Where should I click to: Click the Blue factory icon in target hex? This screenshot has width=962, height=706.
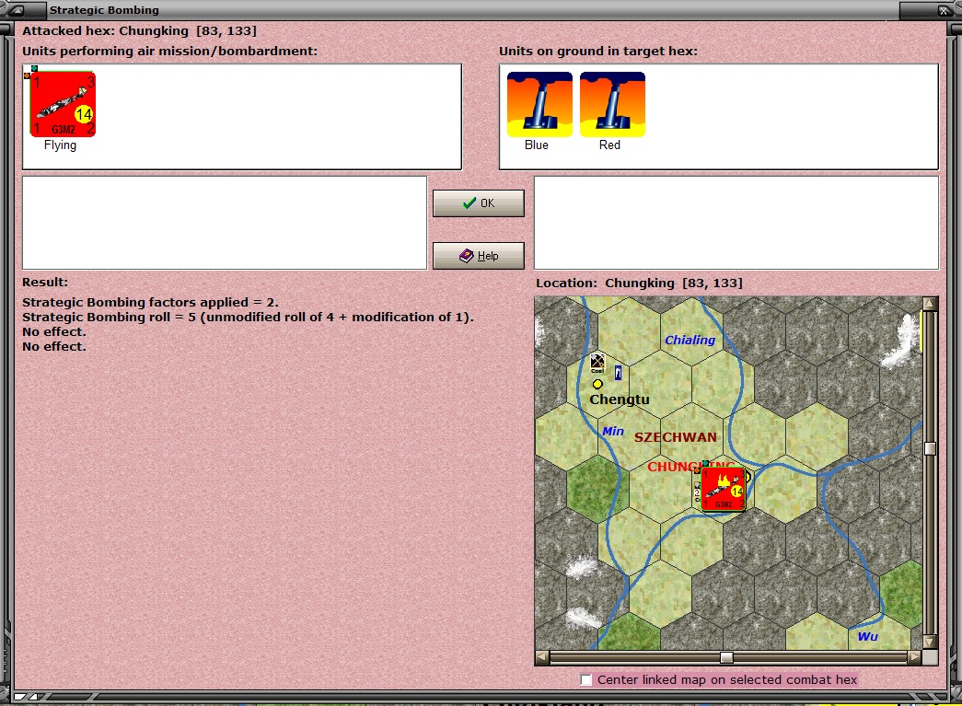[x=539, y=104]
